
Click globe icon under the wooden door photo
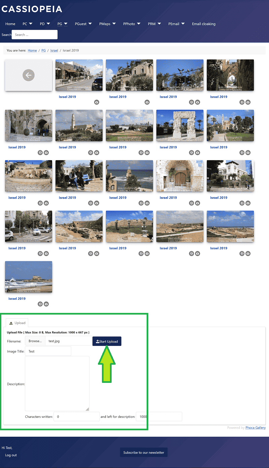(x=191, y=203)
